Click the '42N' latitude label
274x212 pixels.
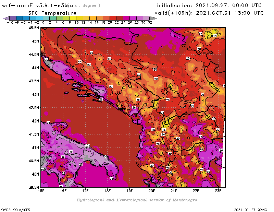[x=35, y=121]
